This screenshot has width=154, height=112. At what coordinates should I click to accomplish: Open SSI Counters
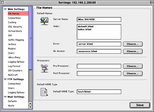click(15, 71)
